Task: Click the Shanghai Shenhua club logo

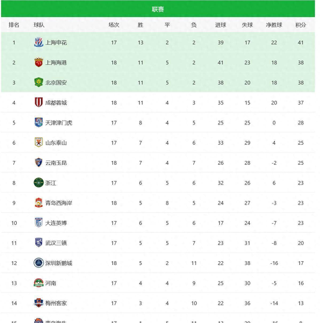Action: click(39, 43)
